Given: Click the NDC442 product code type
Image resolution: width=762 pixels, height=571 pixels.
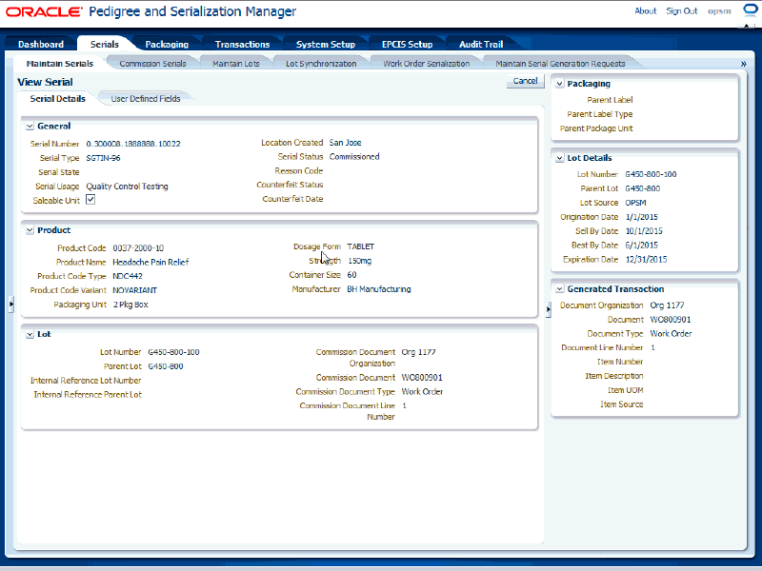Looking at the screenshot, I should tap(128, 276).
